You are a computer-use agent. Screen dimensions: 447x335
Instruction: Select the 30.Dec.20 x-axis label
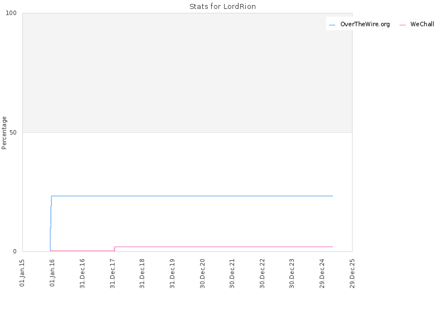(x=202, y=274)
